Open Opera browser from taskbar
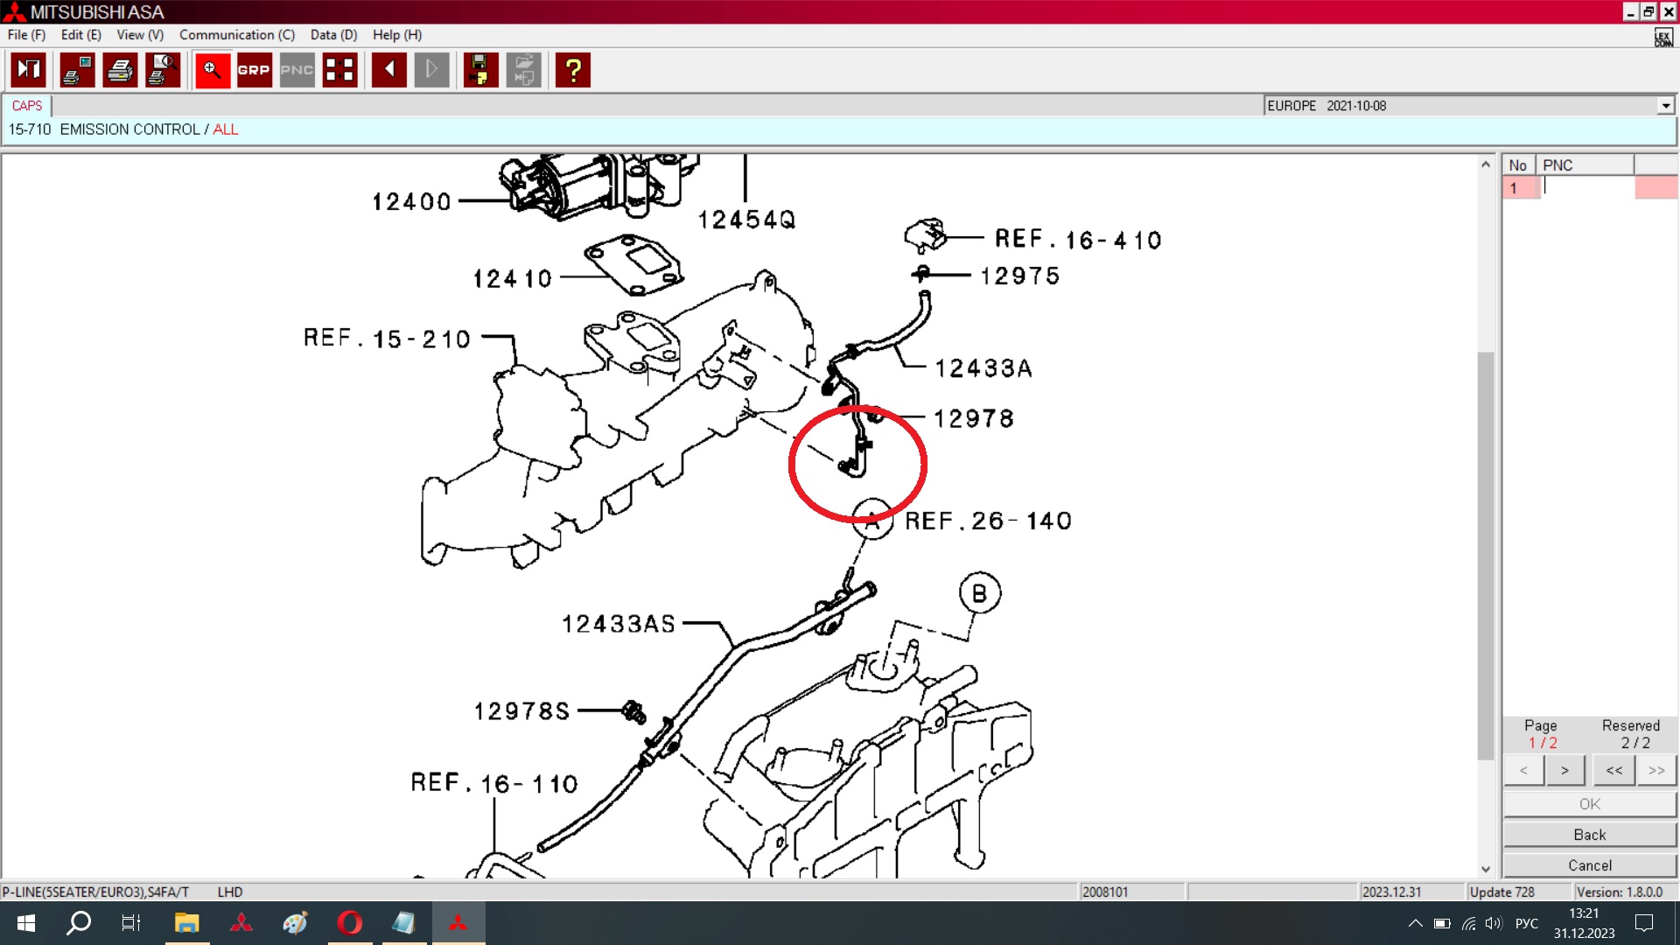This screenshot has width=1680, height=945. click(349, 923)
